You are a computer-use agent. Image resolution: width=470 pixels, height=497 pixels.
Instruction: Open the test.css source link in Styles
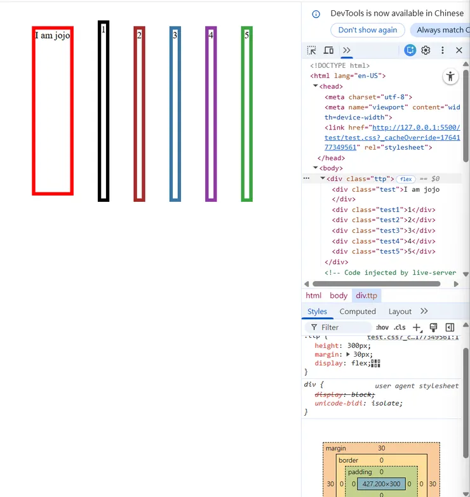click(x=413, y=336)
